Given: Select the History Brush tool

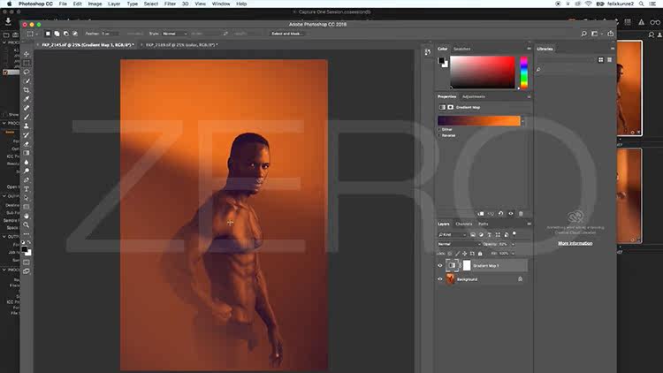Looking at the screenshot, I should click(27, 135).
